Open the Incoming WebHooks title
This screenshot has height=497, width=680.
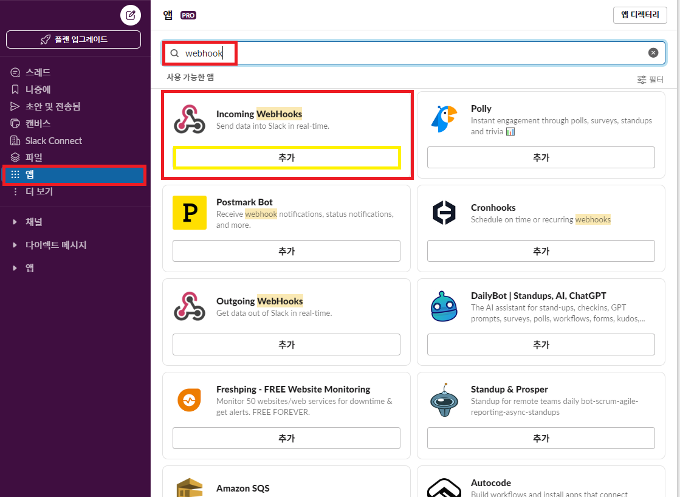click(x=259, y=114)
